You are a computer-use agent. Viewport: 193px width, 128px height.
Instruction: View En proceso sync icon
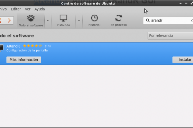(x=118, y=18)
